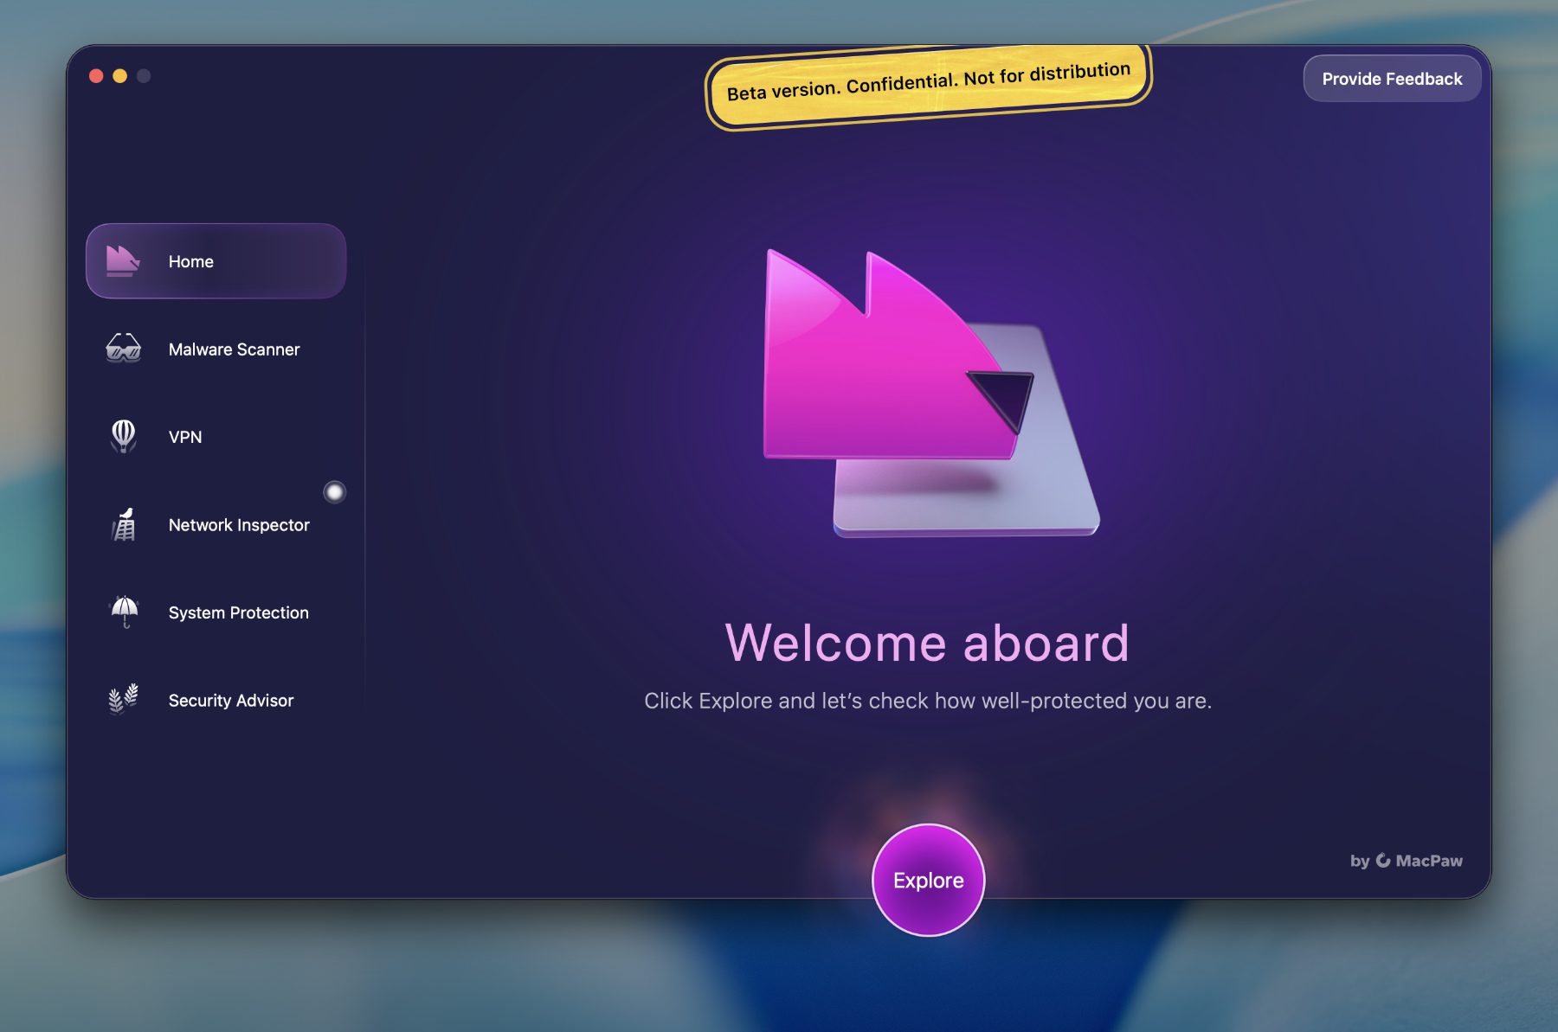1558x1032 pixels.
Task: Click the white dot above Network Inspector
Action: click(334, 492)
